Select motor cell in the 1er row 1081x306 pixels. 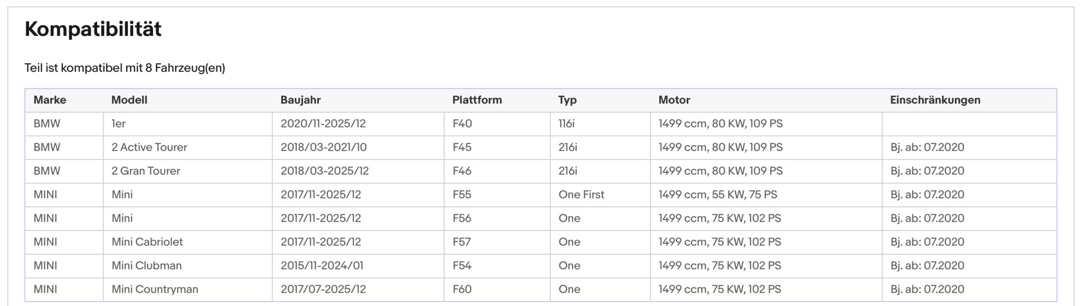pyautogui.click(x=766, y=124)
